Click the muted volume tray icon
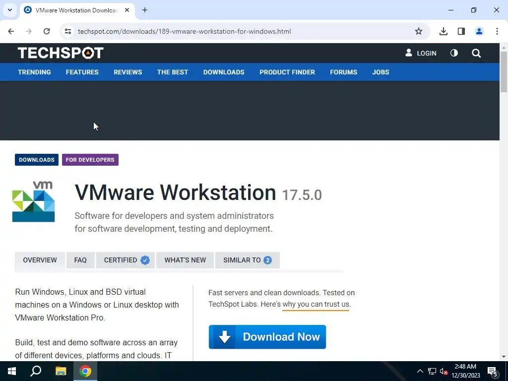 click(x=444, y=372)
